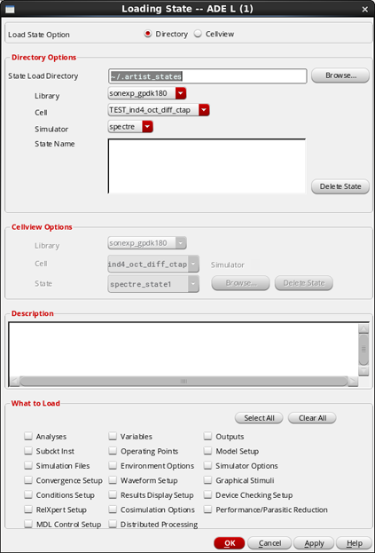Confirm with the red OK button
The width and height of the screenshot is (375, 553).
click(230, 543)
